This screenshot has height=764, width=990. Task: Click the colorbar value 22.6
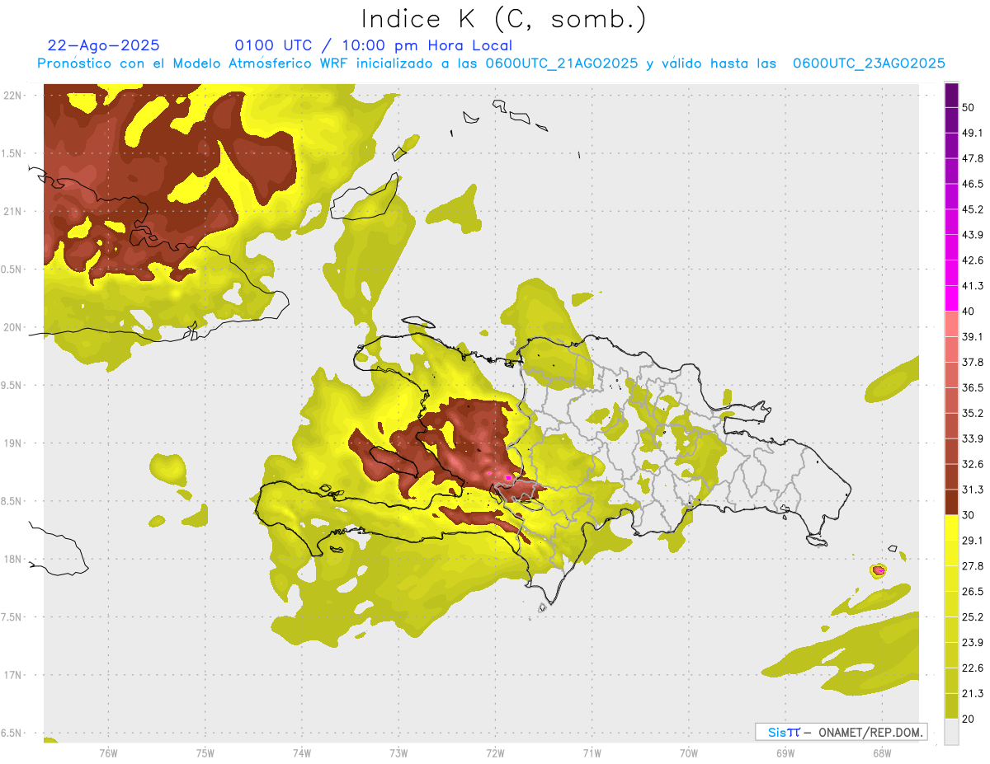pos(973,668)
